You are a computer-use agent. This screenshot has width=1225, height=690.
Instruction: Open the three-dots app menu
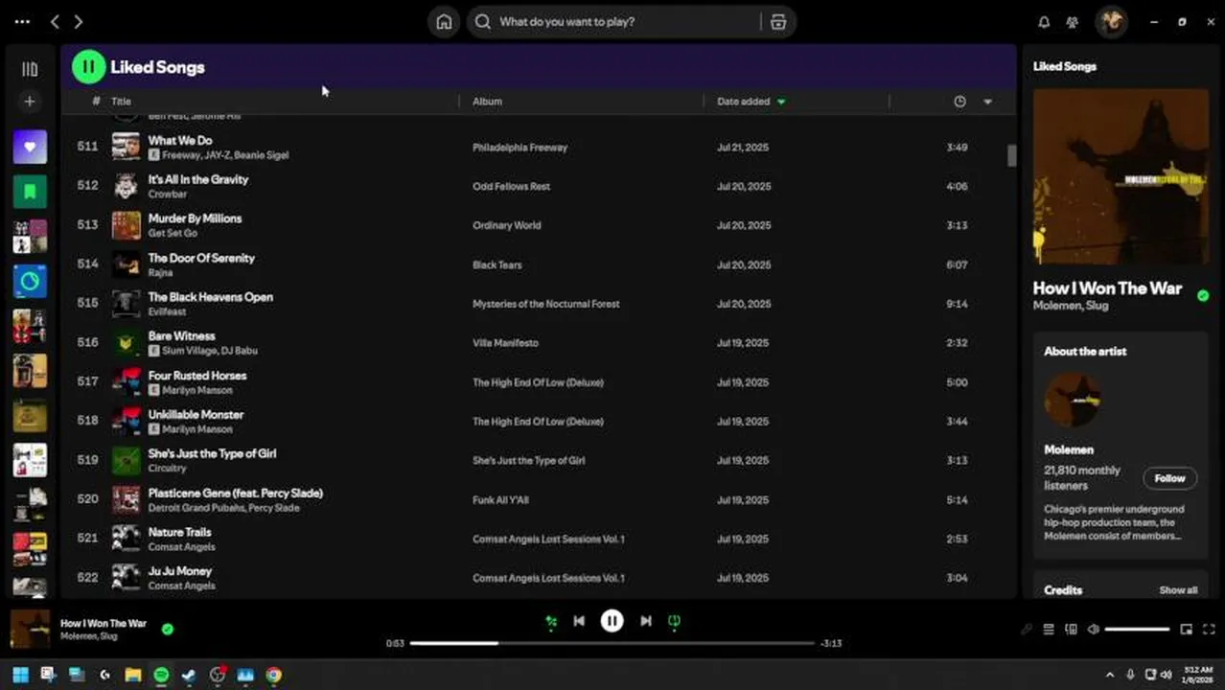pyautogui.click(x=22, y=21)
